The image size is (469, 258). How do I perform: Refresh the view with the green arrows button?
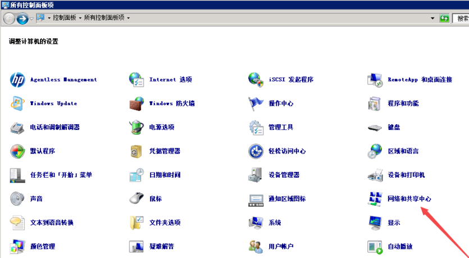(x=444, y=18)
